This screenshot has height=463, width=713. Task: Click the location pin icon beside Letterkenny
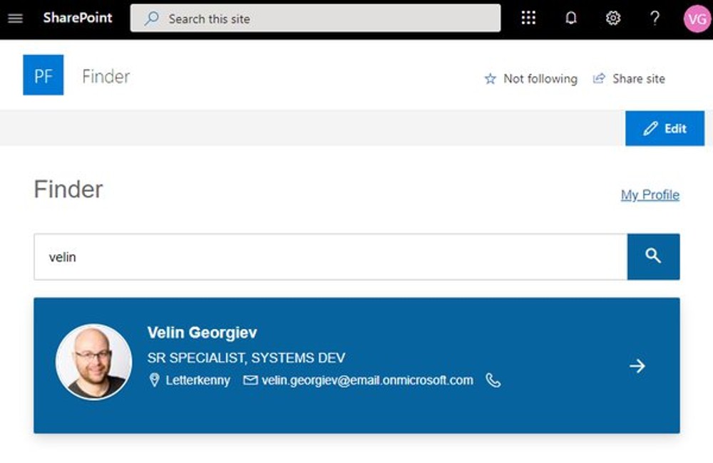click(x=153, y=380)
